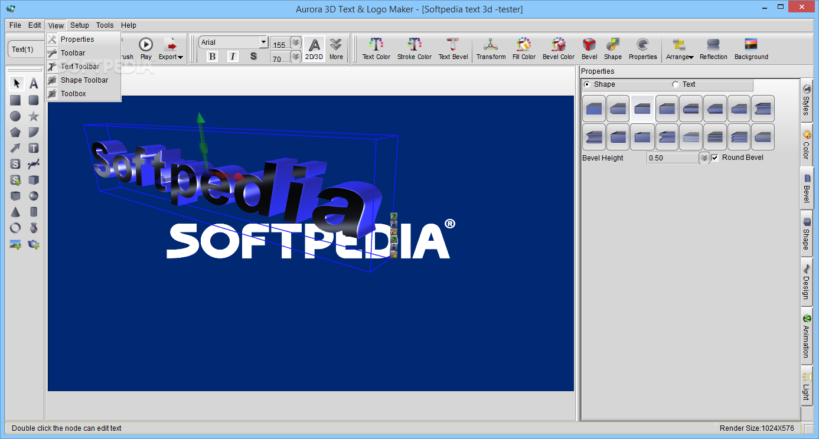Screen dimensions: 819x439
Task: Select the arrow pointer tool in toolbox
Action: 16,83
